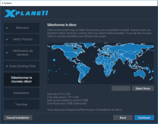The width and height of the screenshot is (158, 124).
Task: Click the X-Plane 11 logo
Action: pyautogui.click(x=26, y=13)
